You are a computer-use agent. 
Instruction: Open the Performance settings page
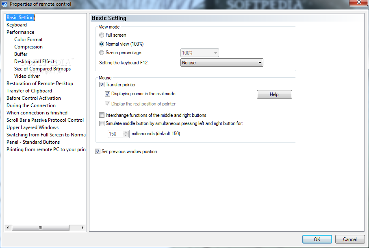[x=20, y=32]
